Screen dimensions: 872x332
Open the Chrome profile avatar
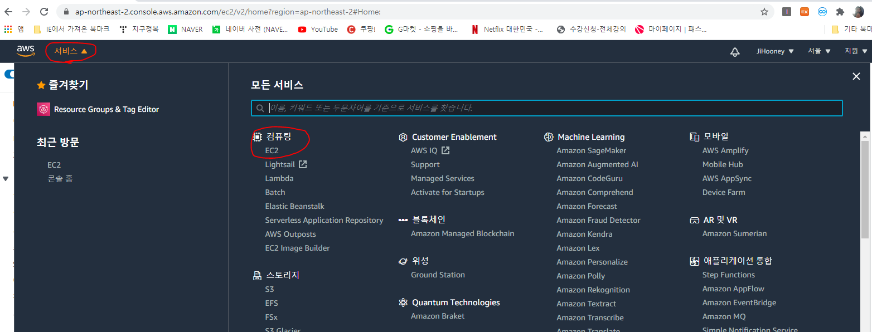[858, 12]
